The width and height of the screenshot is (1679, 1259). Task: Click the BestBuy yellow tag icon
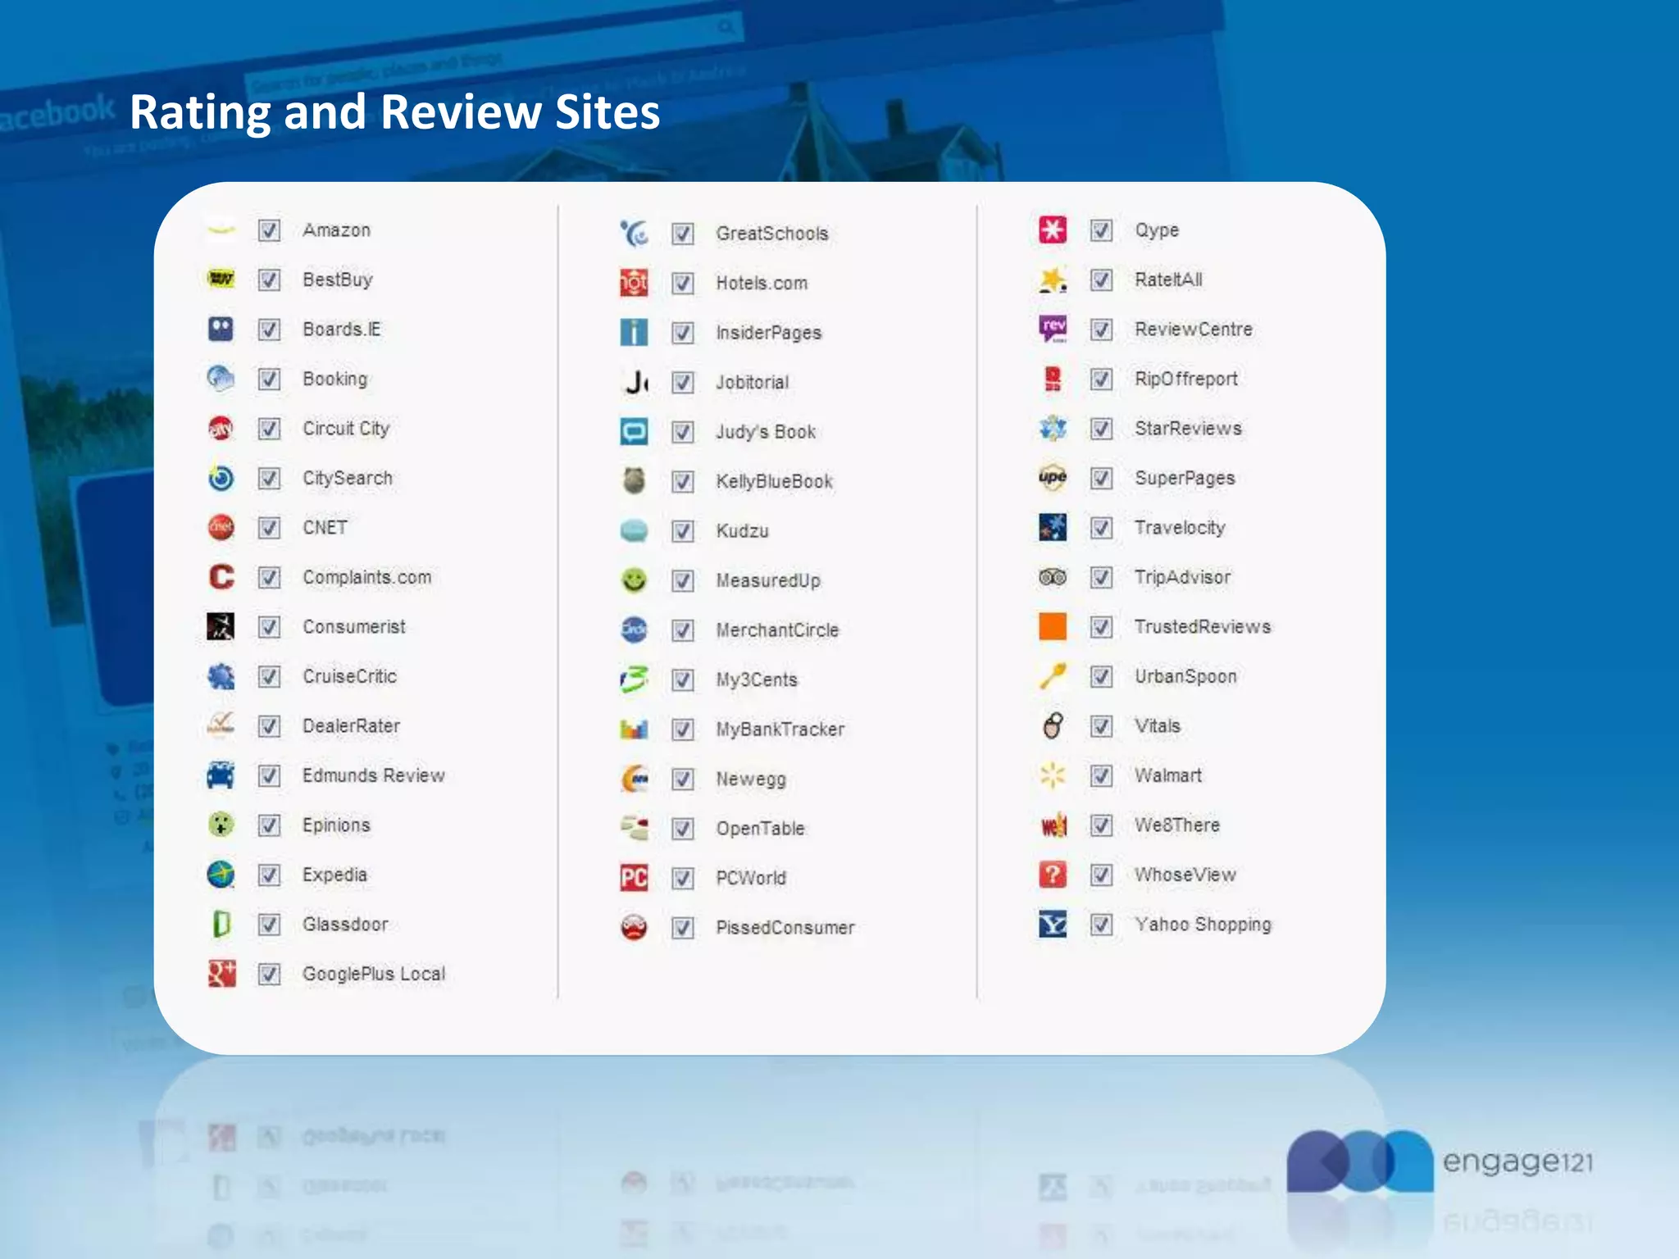221,280
